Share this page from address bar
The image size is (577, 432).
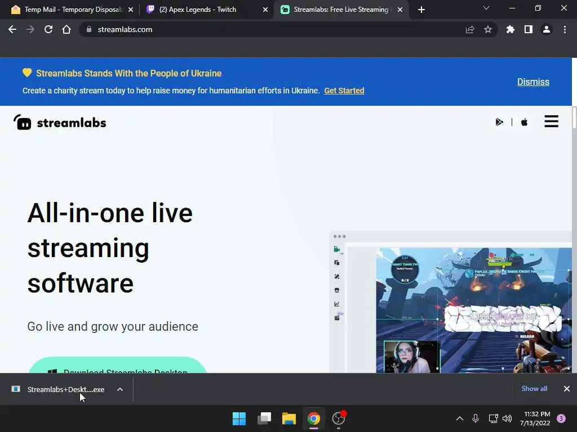click(x=470, y=29)
